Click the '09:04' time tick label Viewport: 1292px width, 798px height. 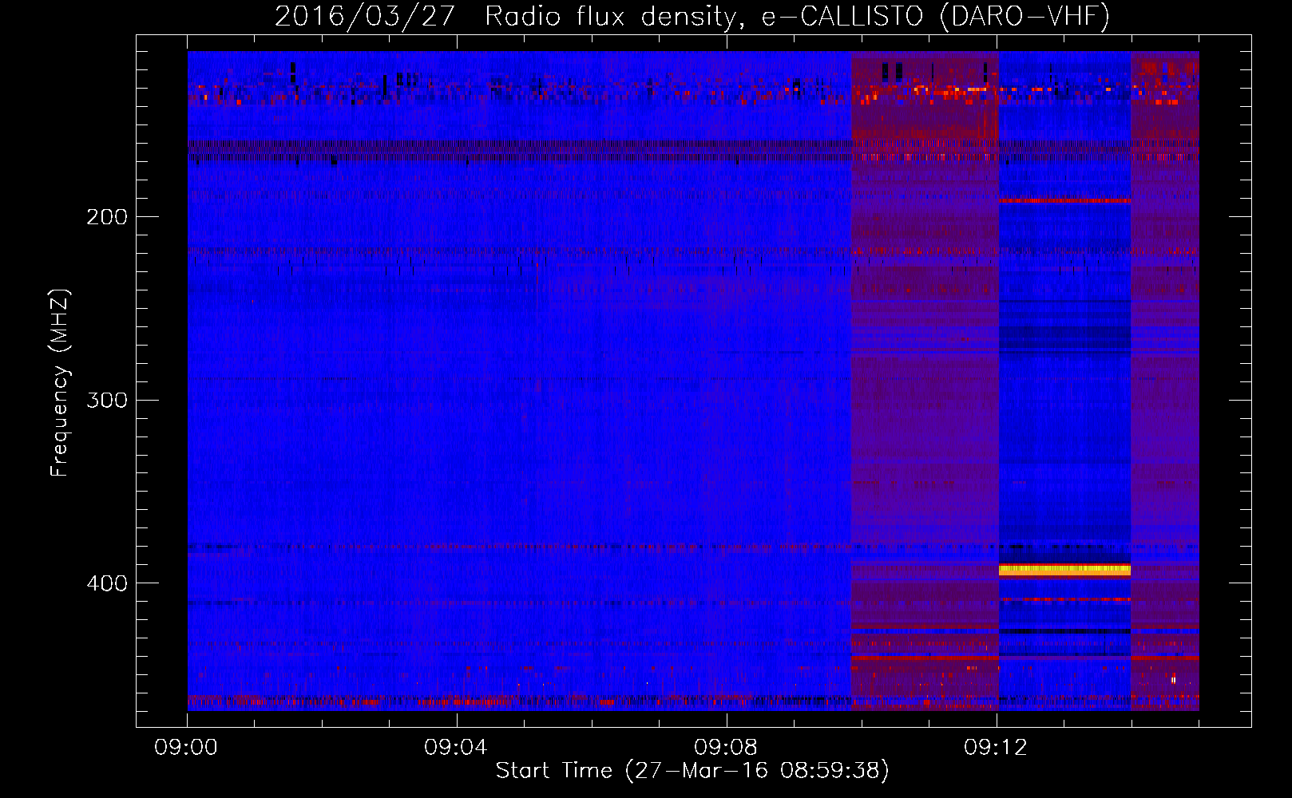(x=456, y=748)
